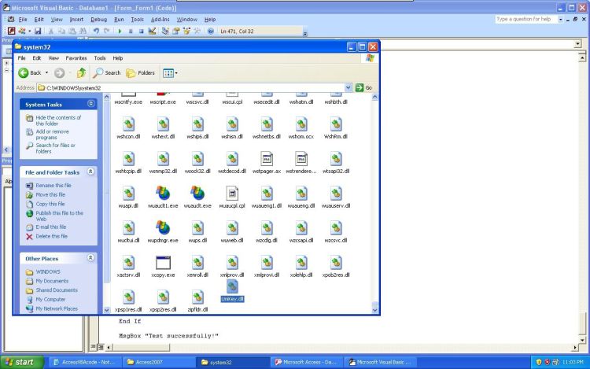Open the Tools menu in Explorer window
The height and width of the screenshot is (369, 590).
click(x=100, y=58)
